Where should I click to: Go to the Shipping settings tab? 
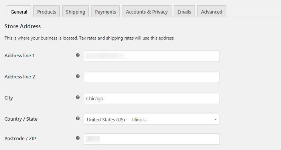coord(76,11)
